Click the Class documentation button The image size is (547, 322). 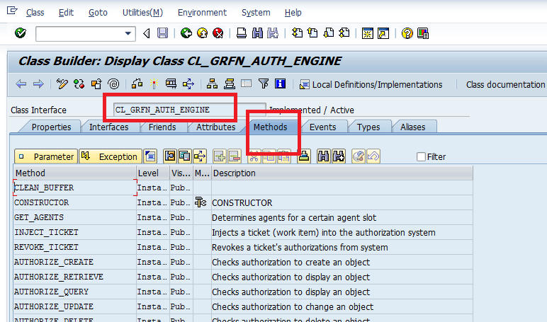point(505,84)
